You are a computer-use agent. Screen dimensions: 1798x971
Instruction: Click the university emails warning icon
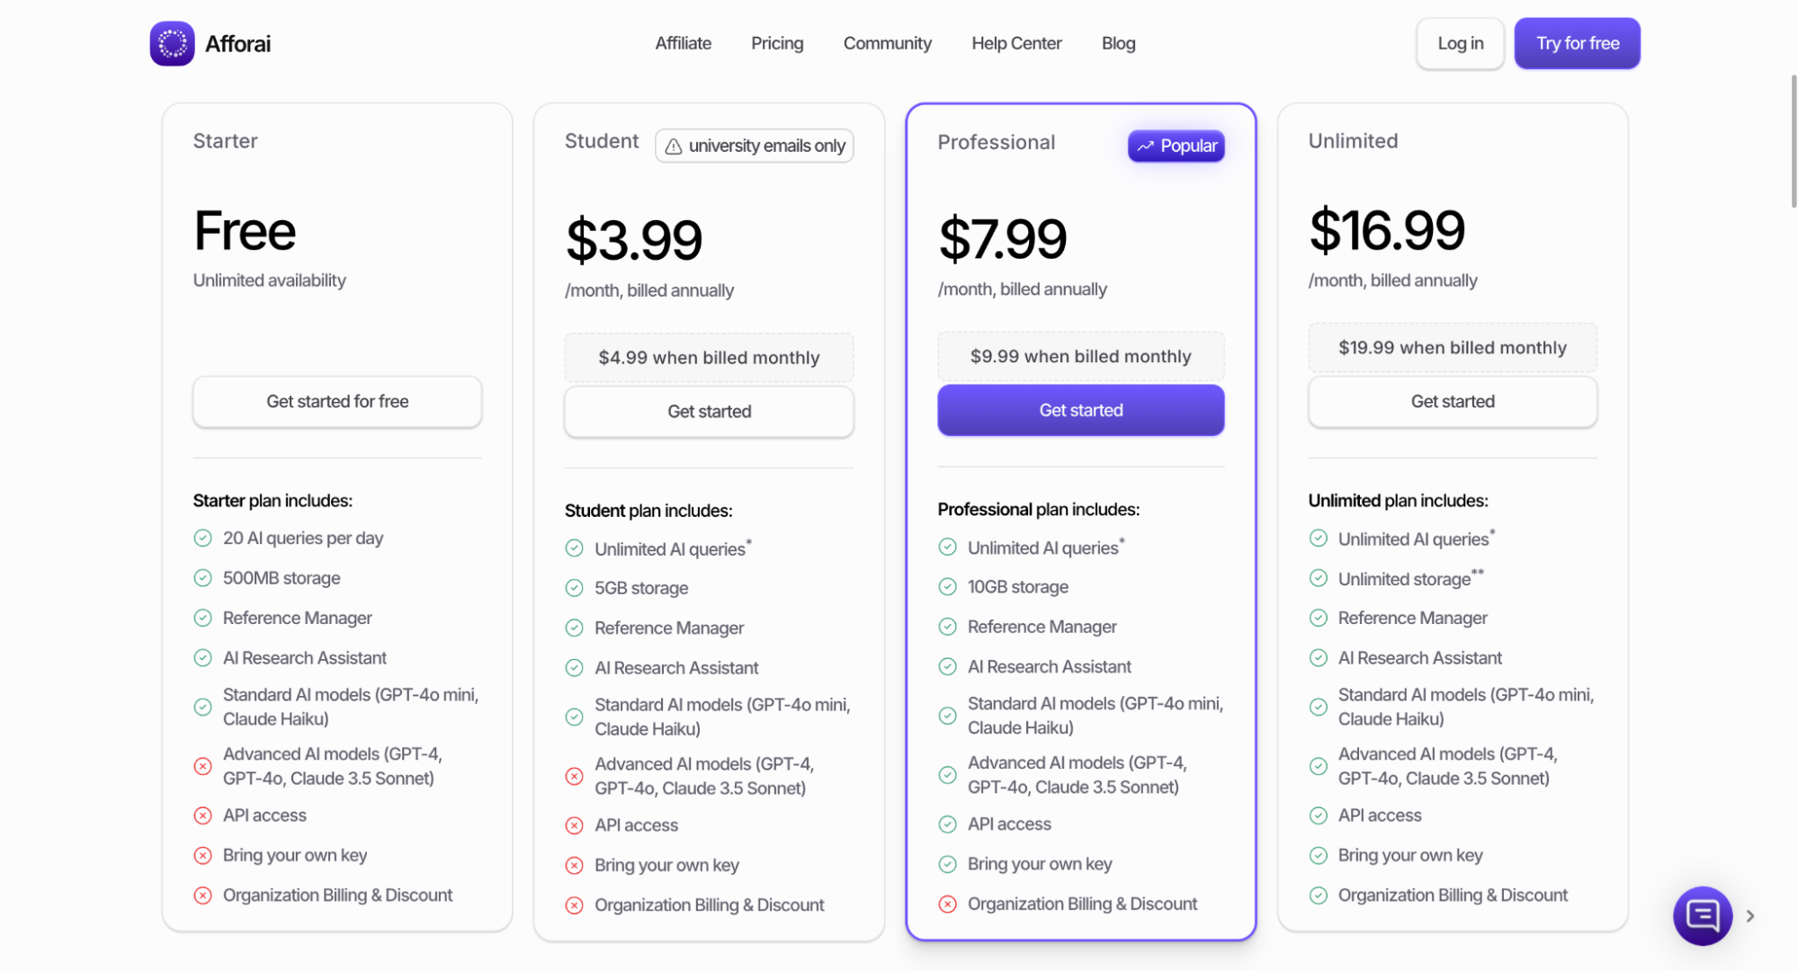[674, 147]
